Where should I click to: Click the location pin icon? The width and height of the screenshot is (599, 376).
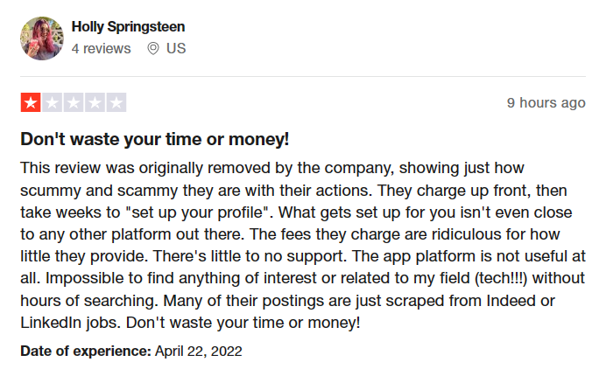tap(153, 49)
